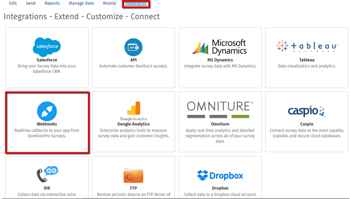Screen dimensions: 350x199
Task: Select the orange FTP folder icon
Action: (x=133, y=176)
